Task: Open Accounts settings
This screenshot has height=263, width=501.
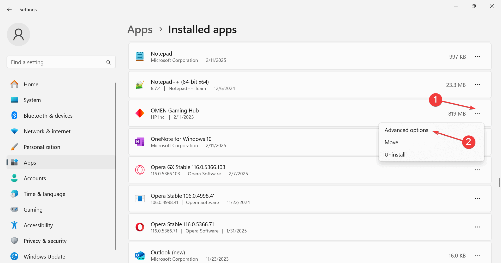Action: [61, 178]
